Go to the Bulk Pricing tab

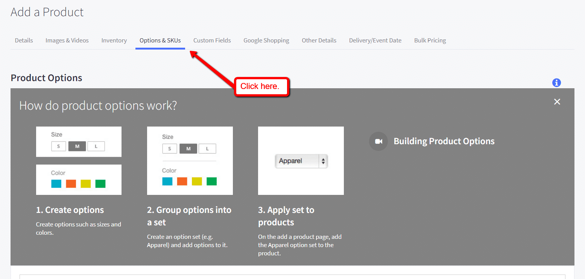point(430,40)
